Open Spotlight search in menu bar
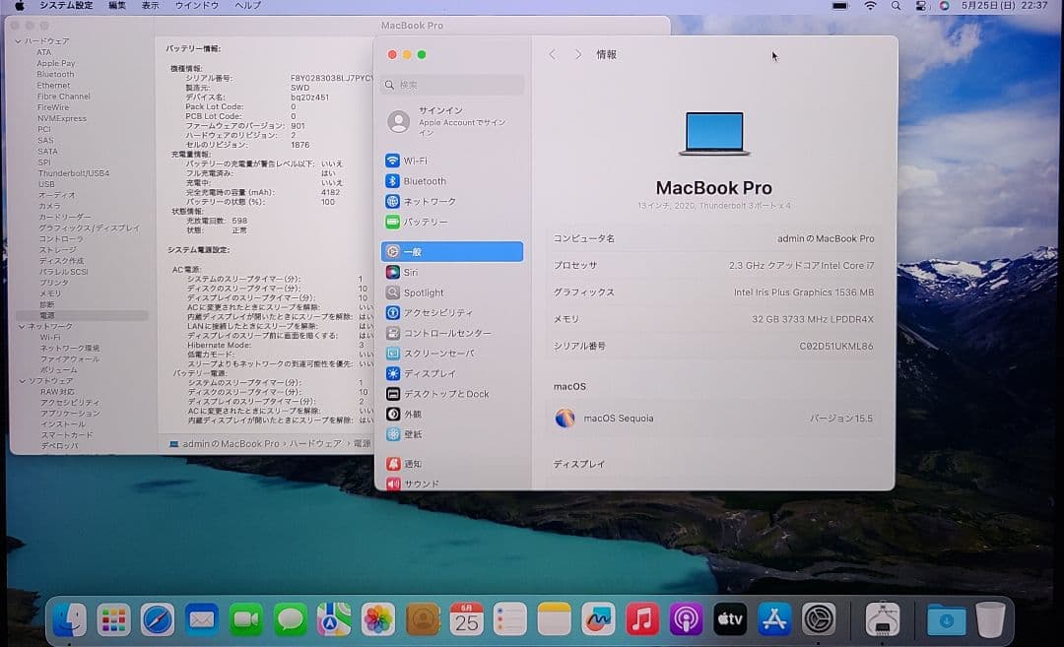 point(896,6)
